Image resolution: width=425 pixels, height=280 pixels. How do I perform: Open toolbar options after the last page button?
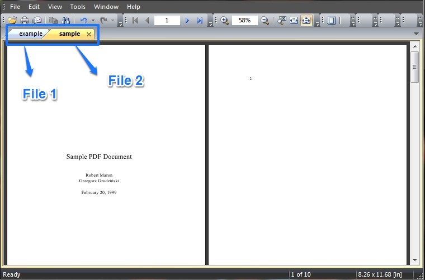click(x=211, y=25)
